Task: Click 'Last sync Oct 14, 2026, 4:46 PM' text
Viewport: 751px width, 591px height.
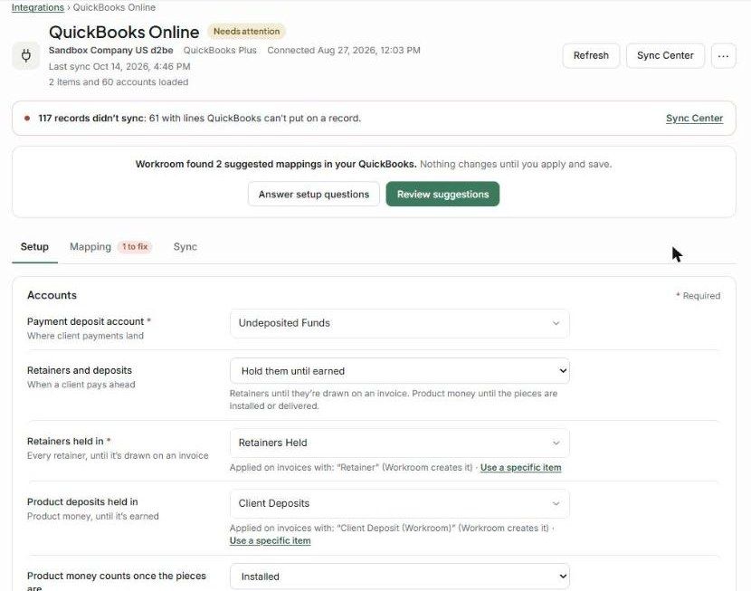Action: click(x=119, y=67)
